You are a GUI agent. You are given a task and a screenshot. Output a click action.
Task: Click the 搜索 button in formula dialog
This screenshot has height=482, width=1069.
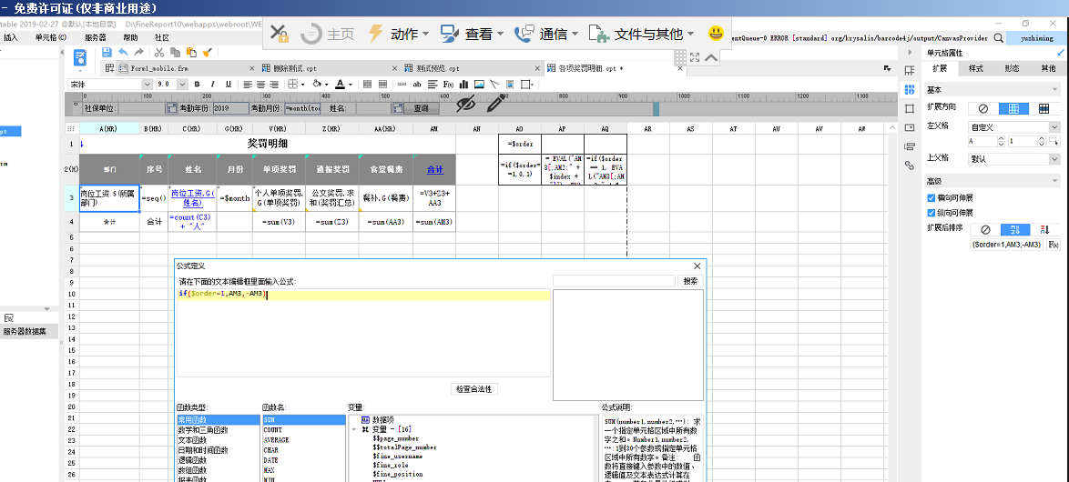(x=690, y=282)
